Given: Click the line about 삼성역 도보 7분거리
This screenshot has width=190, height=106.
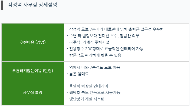Looking at the screenshot, I should pyautogui.click(x=115, y=29).
